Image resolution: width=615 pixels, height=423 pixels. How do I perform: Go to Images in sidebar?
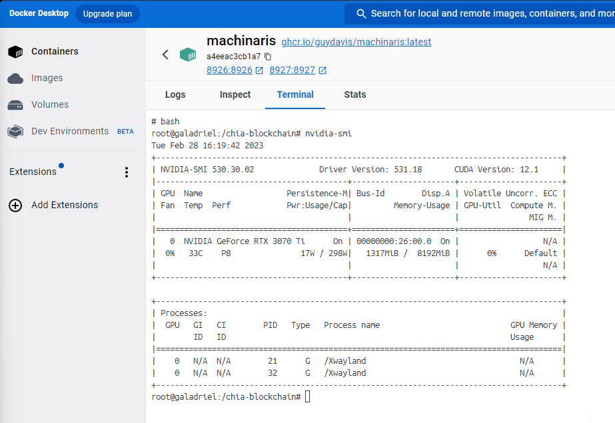[47, 78]
